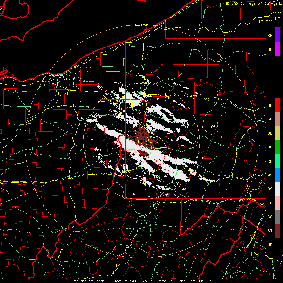The image size is (283, 283).
Task: Click the HR legend label
Action: [x=270, y=147]
